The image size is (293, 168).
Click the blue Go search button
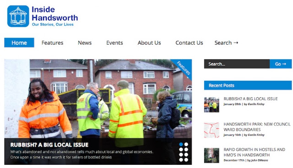(x=281, y=64)
